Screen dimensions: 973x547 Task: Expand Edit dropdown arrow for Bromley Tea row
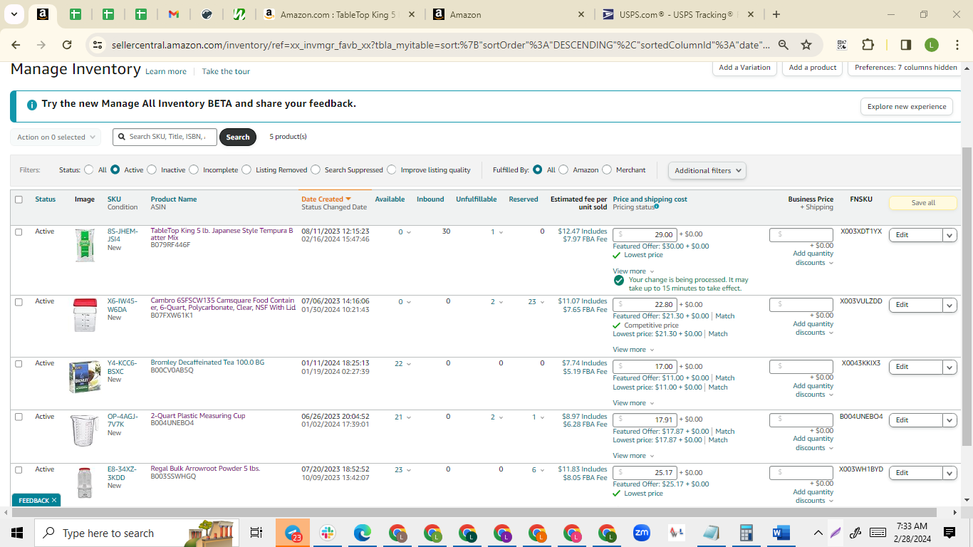(x=949, y=367)
